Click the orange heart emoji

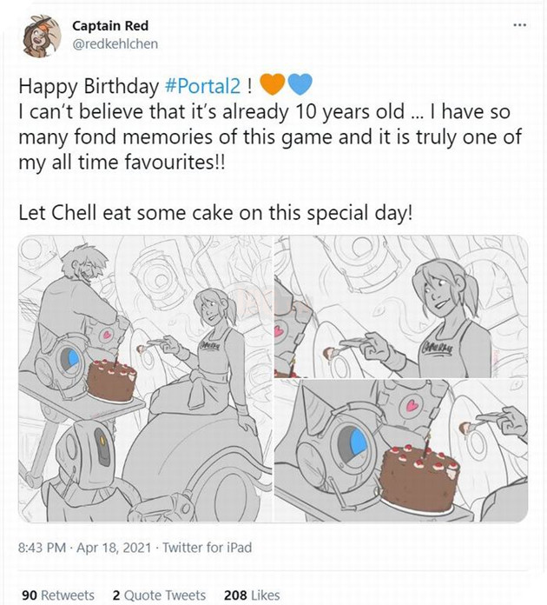(273, 85)
